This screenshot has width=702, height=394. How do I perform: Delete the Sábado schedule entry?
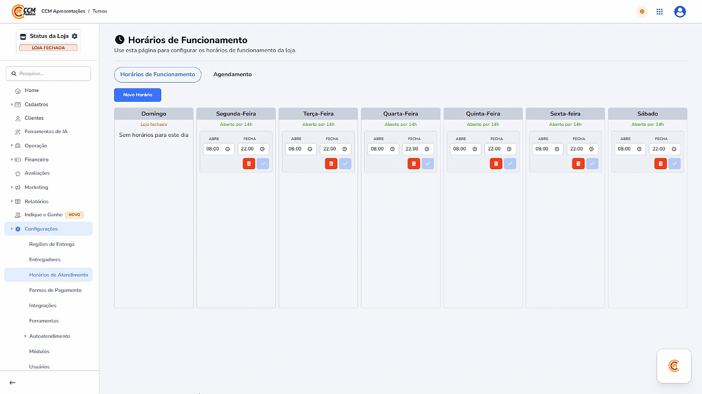pyautogui.click(x=660, y=164)
